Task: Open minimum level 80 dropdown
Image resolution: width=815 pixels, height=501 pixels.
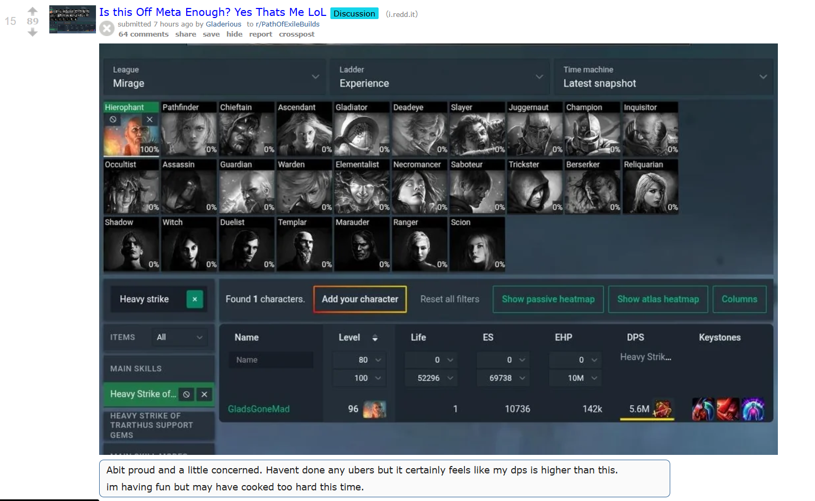Action: coord(360,360)
